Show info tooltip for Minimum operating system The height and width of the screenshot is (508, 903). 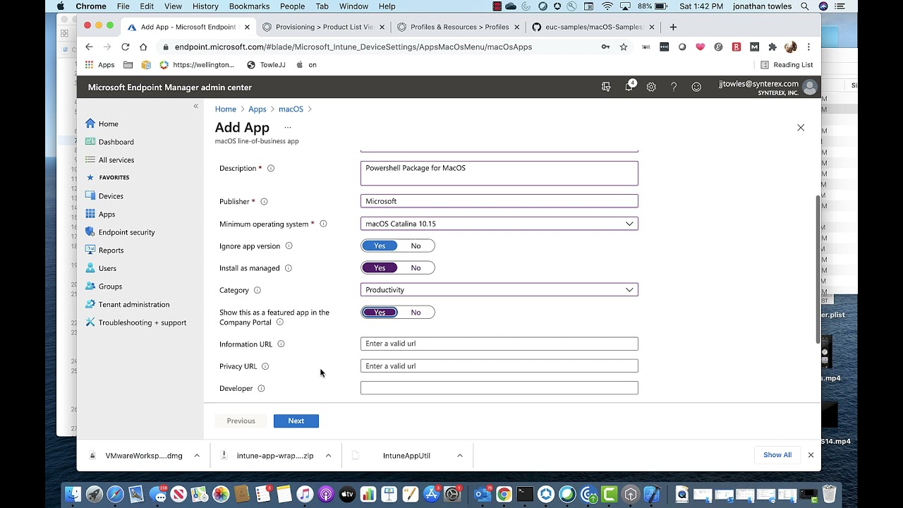coord(323,224)
